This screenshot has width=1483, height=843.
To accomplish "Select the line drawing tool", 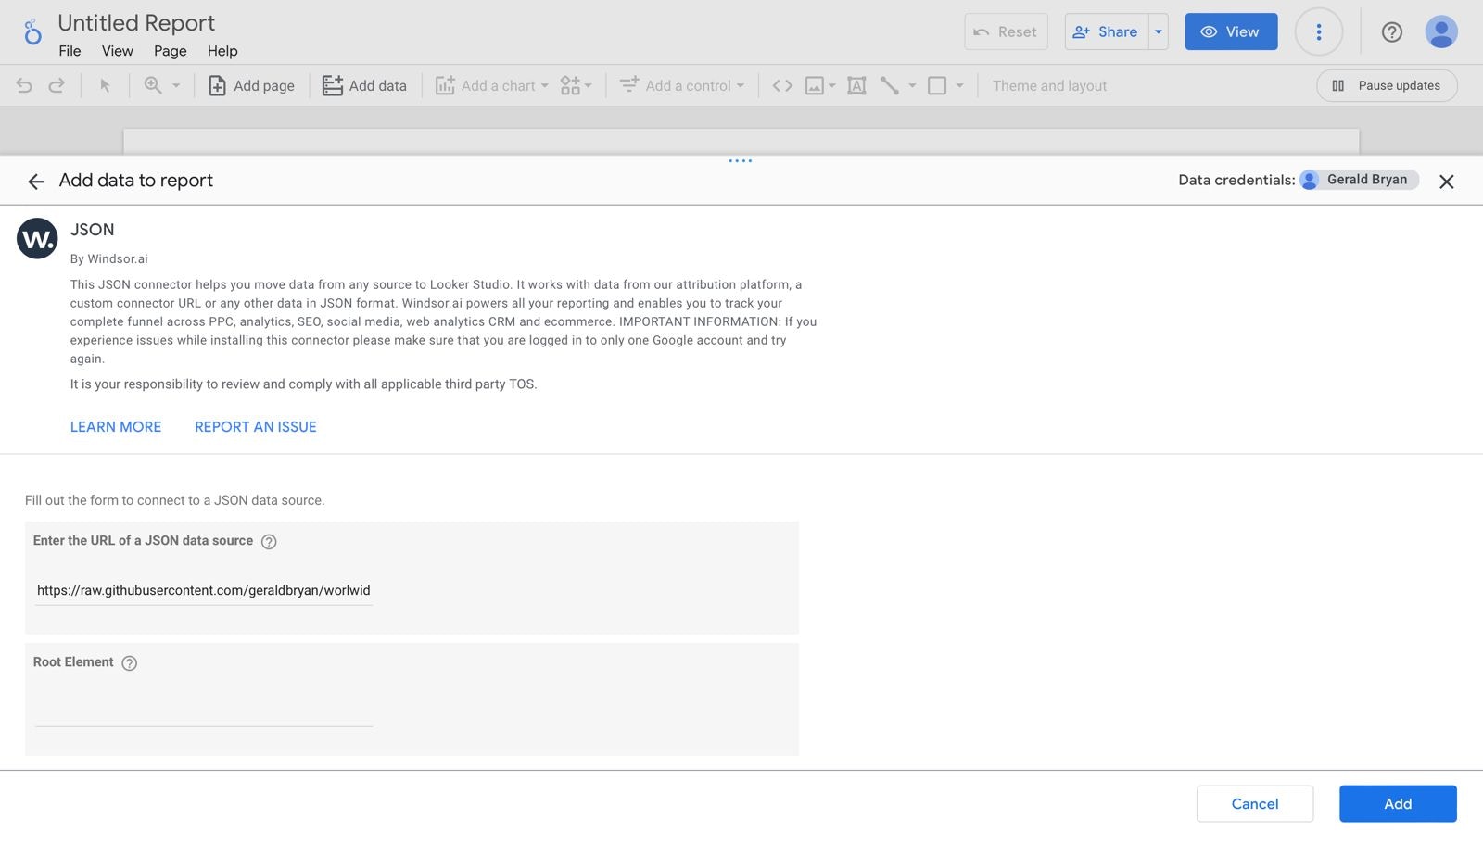I will tap(890, 85).
